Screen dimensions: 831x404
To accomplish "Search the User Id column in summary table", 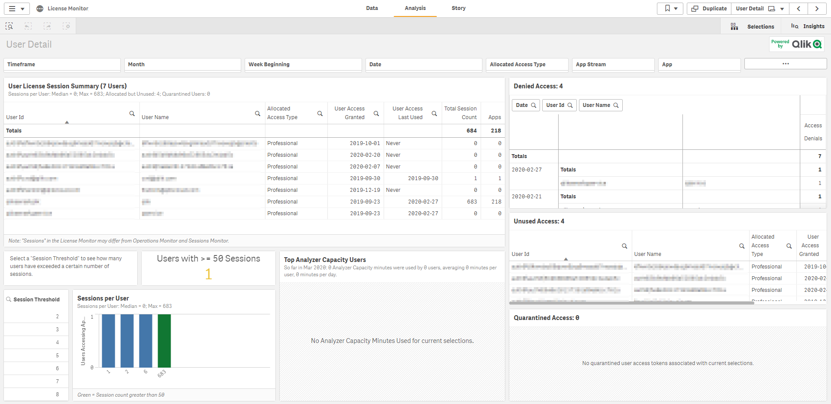I will click(x=132, y=113).
